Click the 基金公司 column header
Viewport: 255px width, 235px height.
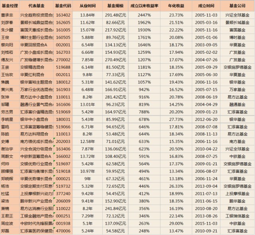[237, 6]
